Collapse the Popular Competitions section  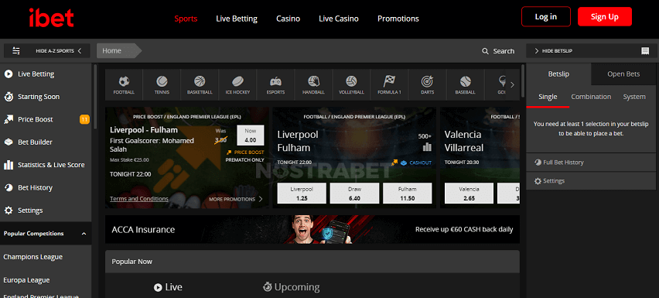[84, 234]
